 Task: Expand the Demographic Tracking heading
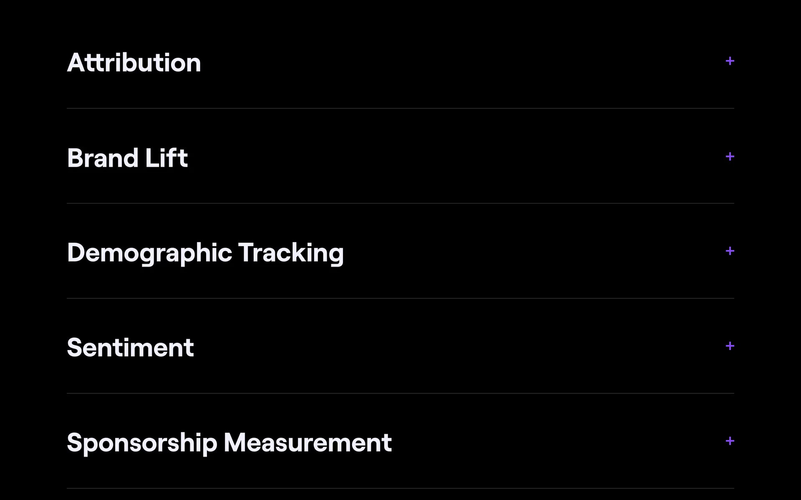pyautogui.click(x=205, y=253)
